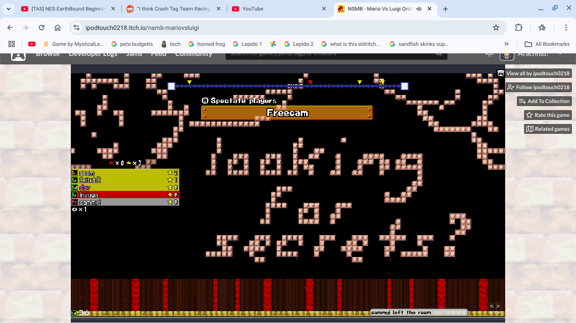Click the Spectate players label
This screenshot has height=323, width=576.
pyautogui.click(x=240, y=101)
